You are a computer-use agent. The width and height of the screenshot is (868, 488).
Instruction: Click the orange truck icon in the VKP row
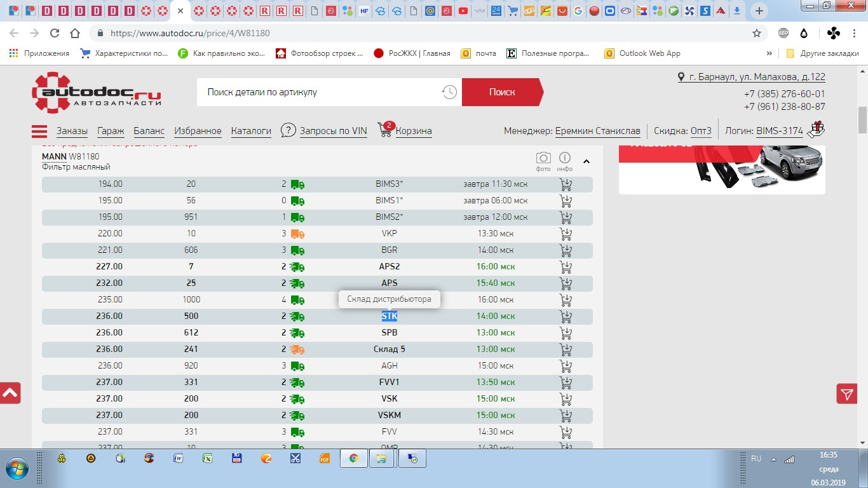pos(297,234)
